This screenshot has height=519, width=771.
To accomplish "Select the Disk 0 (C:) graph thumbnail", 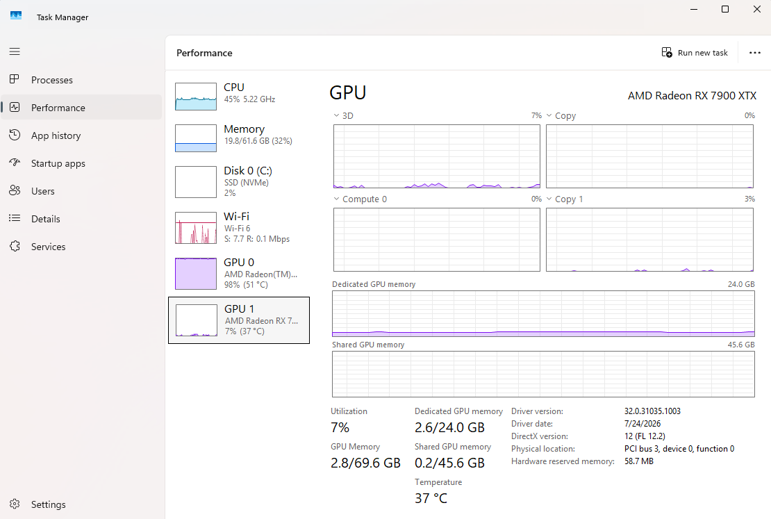I will pyautogui.click(x=196, y=182).
